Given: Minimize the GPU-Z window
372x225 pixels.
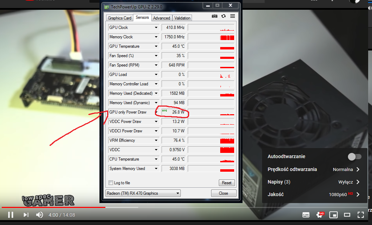Looking at the screenshot, I should click(x=208, y=6).
